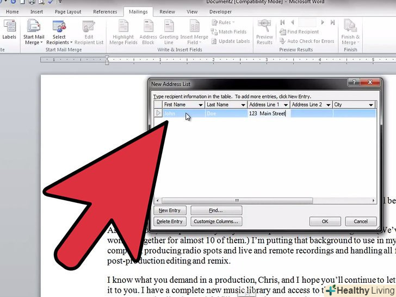396x297 pixels.
Task: Open the Developer tab
Action: 220,12
